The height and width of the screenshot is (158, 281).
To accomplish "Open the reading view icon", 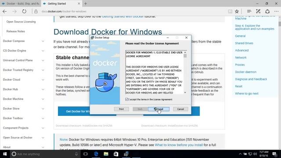I will click(x=230, y=11).
